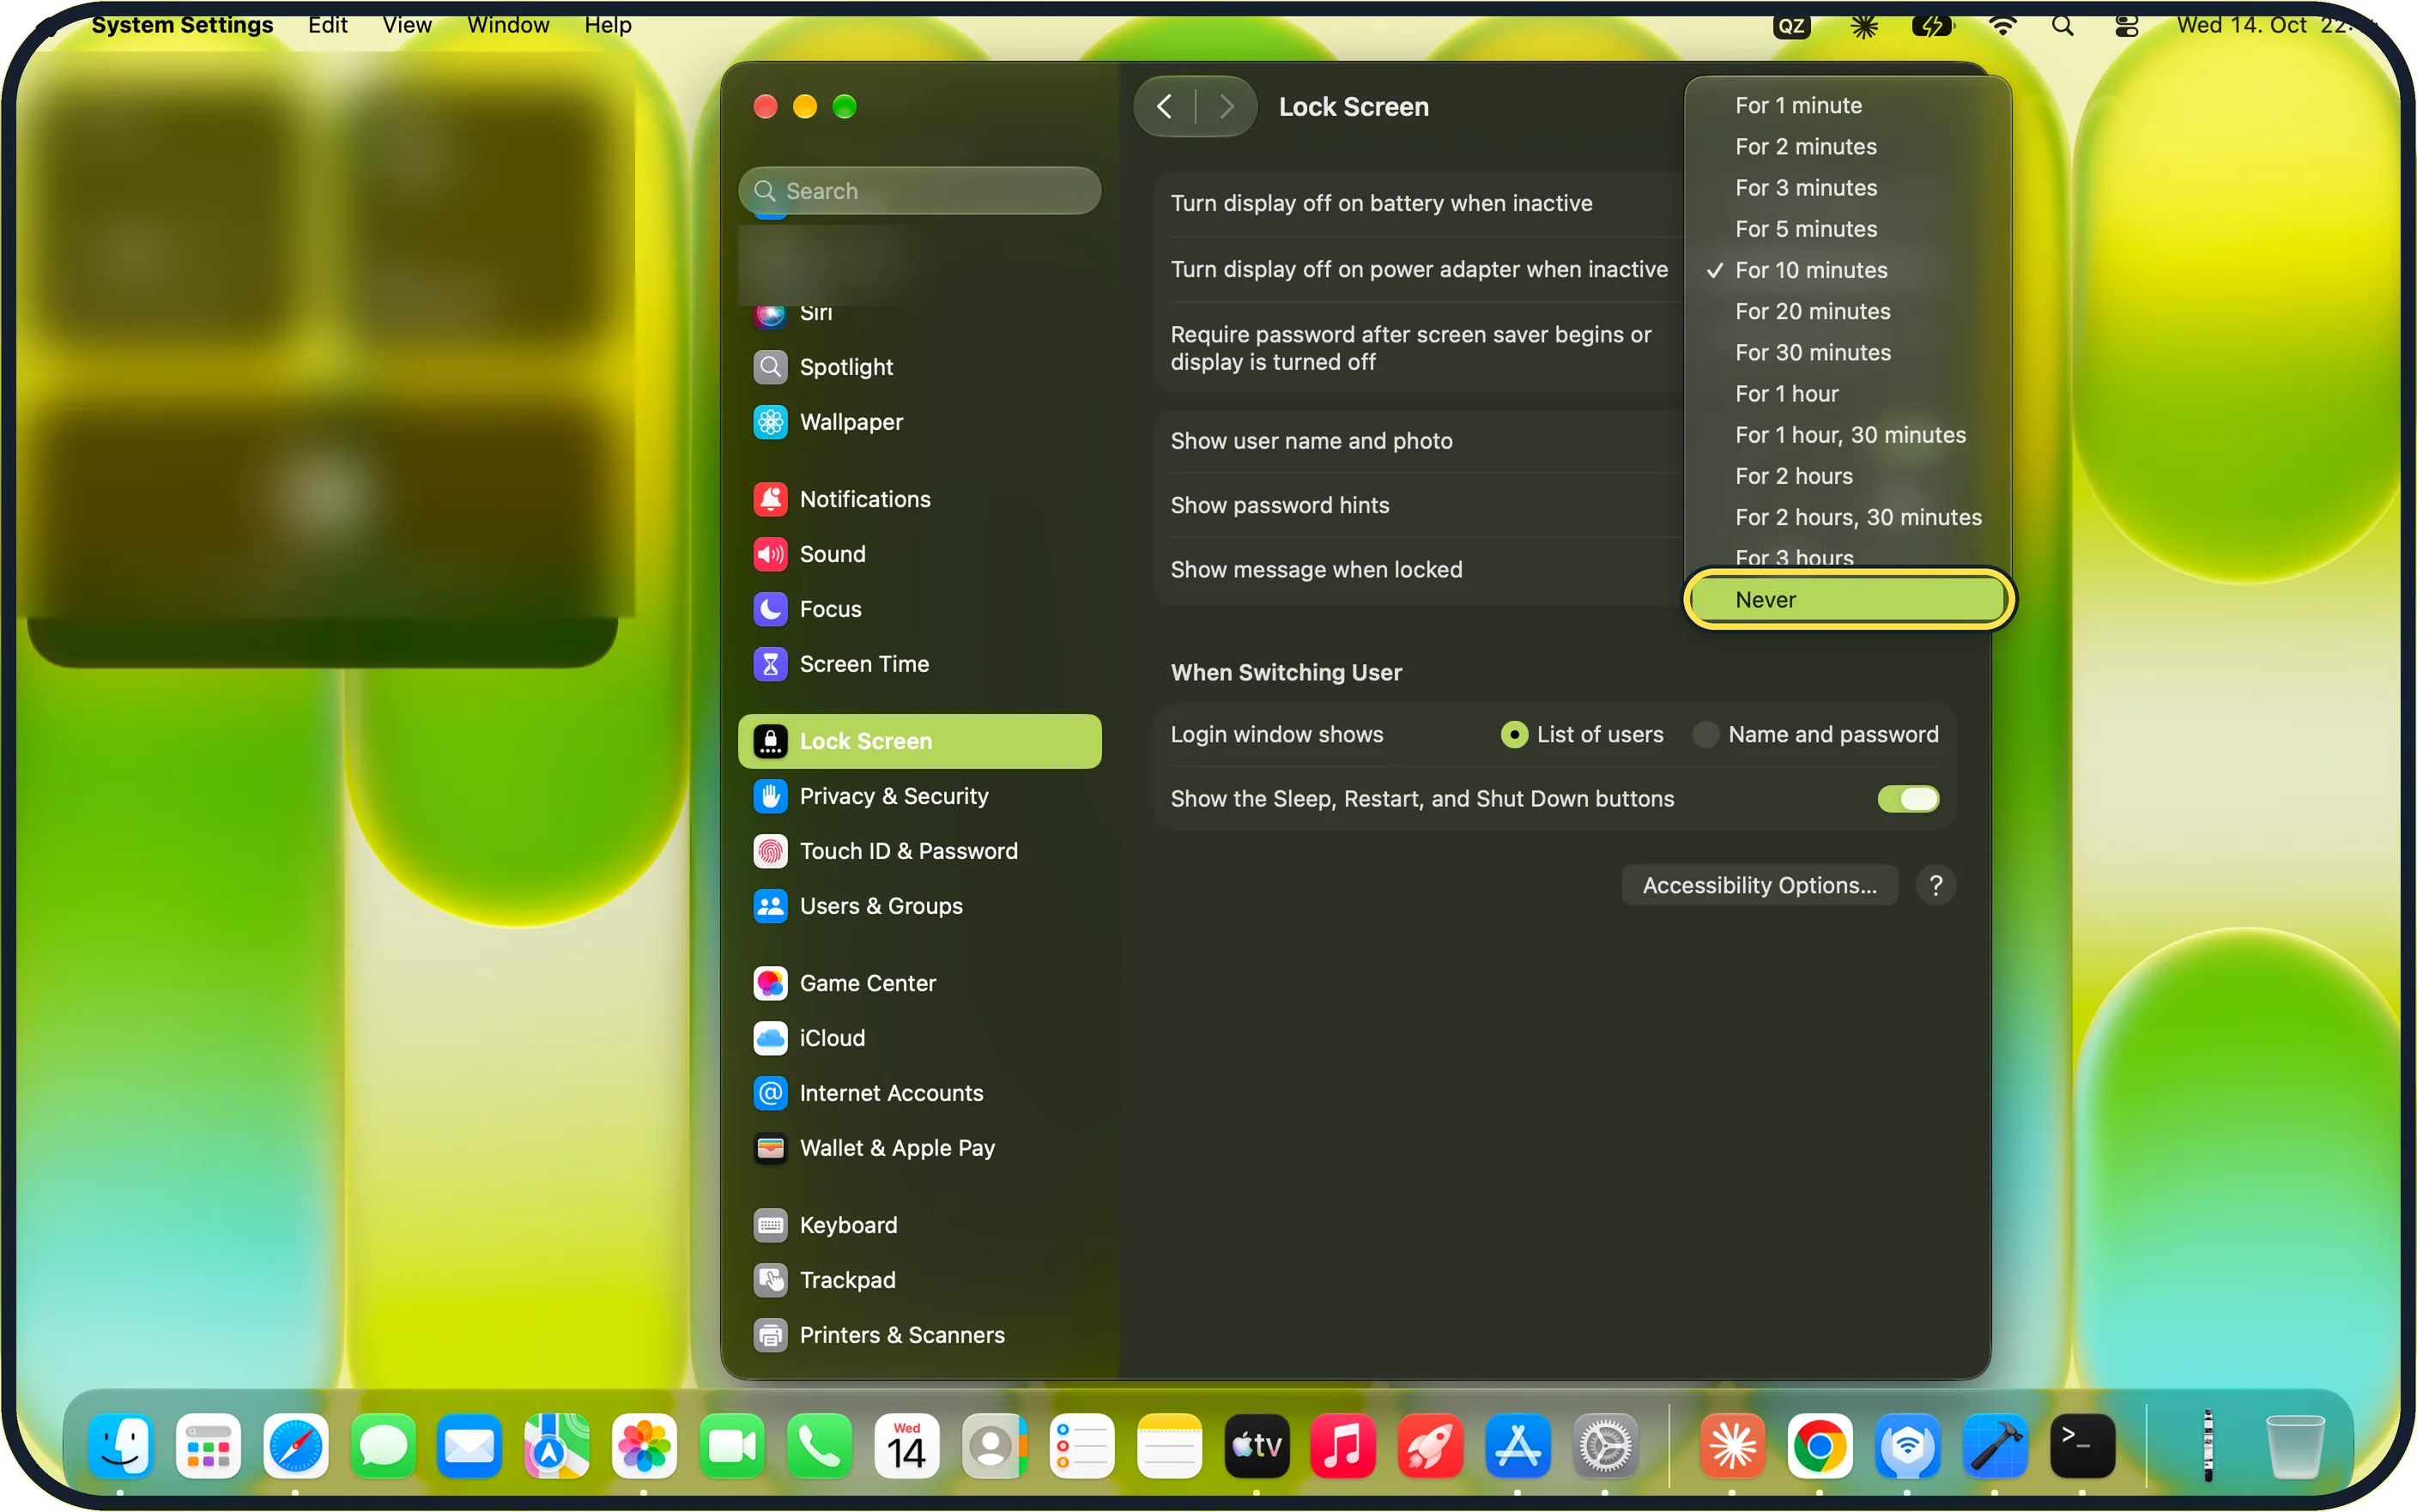Click Accessibility Options button
Screen dimensions: 2417x1512
coord(1759,885)
